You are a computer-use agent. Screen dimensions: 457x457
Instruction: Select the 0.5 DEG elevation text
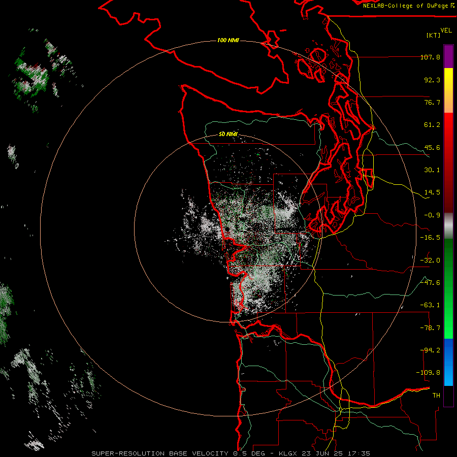click(x=249, y=453)
